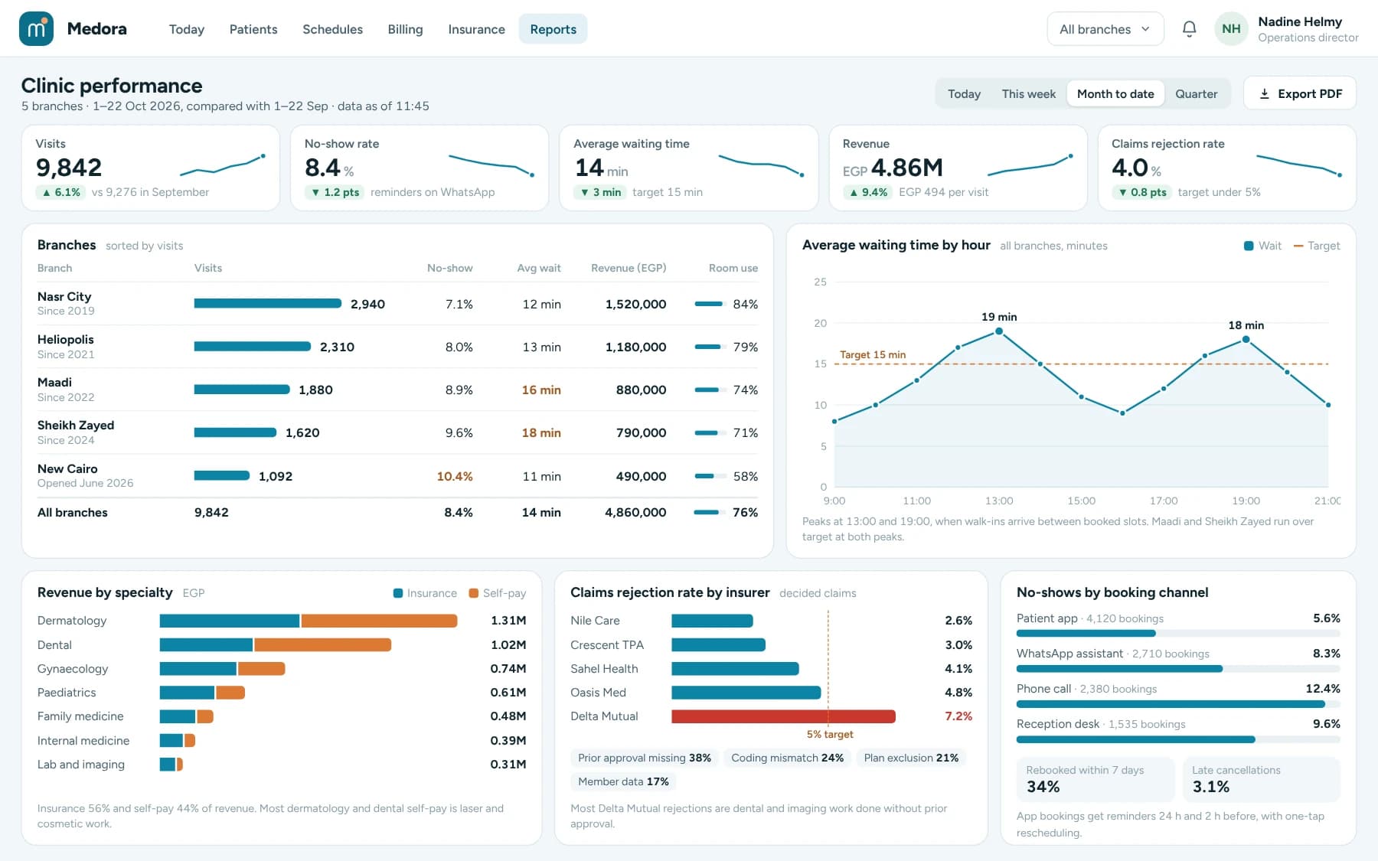Export the report as PDF

coord(1300,93)
